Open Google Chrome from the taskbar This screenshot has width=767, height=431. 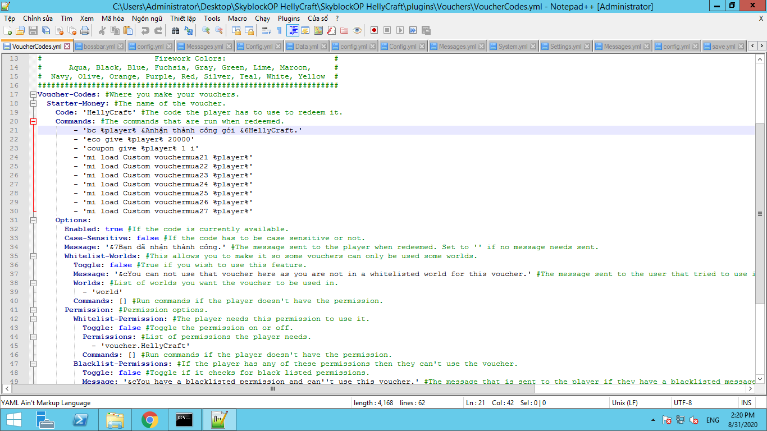[x=149, y=420]
